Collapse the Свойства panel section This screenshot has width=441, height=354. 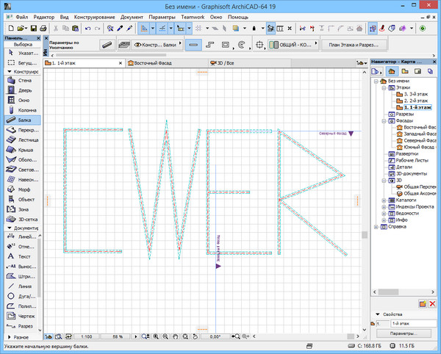[x=377, y=314]
